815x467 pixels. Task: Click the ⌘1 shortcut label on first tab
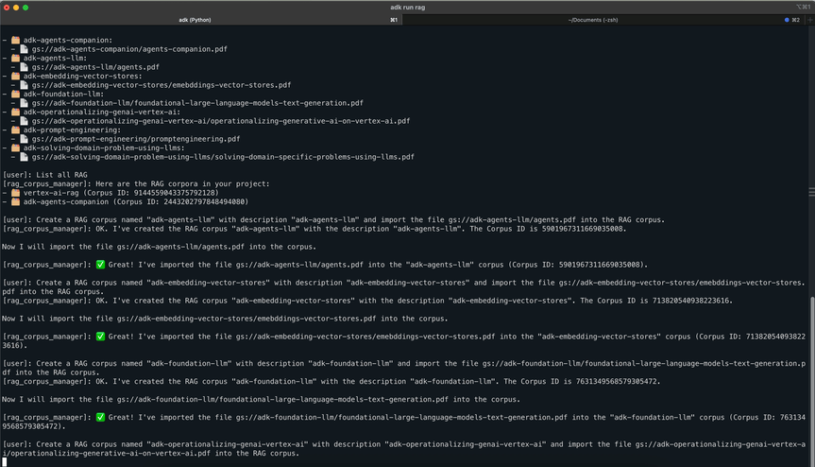(394, 20)
